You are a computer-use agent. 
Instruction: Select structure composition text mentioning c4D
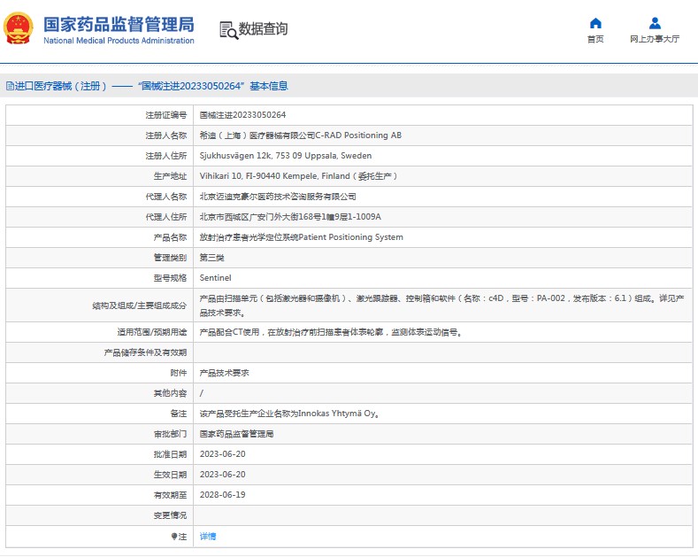(x=442, y=306)
